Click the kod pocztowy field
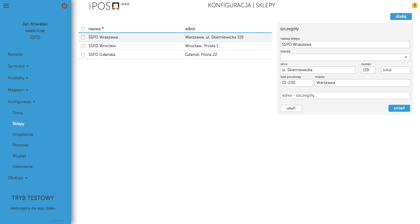The width and height of the screenshot is (420, 224). point(296,83)
